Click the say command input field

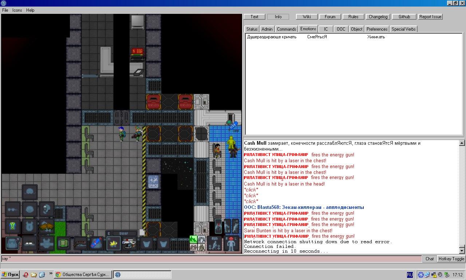[211, 259]
